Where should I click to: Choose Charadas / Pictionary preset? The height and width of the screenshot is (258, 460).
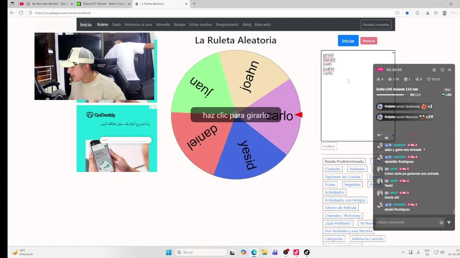point(342,216)
